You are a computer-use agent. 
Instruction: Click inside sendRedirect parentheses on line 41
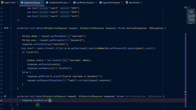pos(50,100)
